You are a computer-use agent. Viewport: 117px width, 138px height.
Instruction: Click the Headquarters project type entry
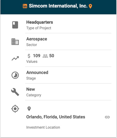point(40,22)
